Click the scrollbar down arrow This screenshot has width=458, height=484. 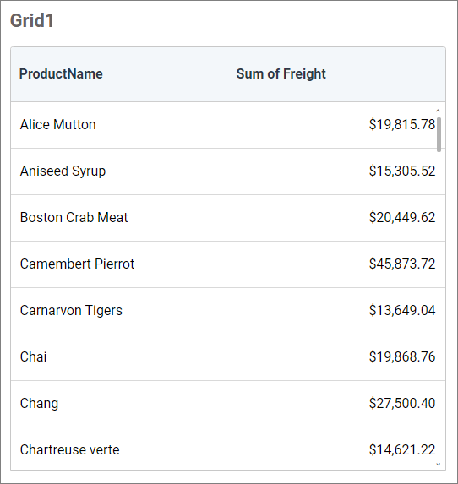tap(438, 465)
